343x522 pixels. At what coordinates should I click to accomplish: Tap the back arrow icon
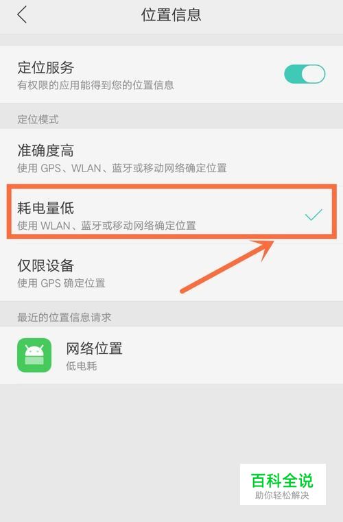(22, 15)
